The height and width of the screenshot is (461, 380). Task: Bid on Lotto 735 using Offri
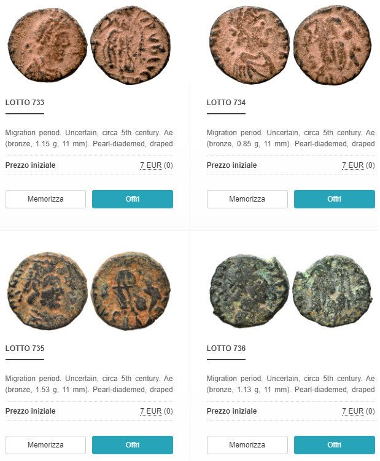click(133, 445)
